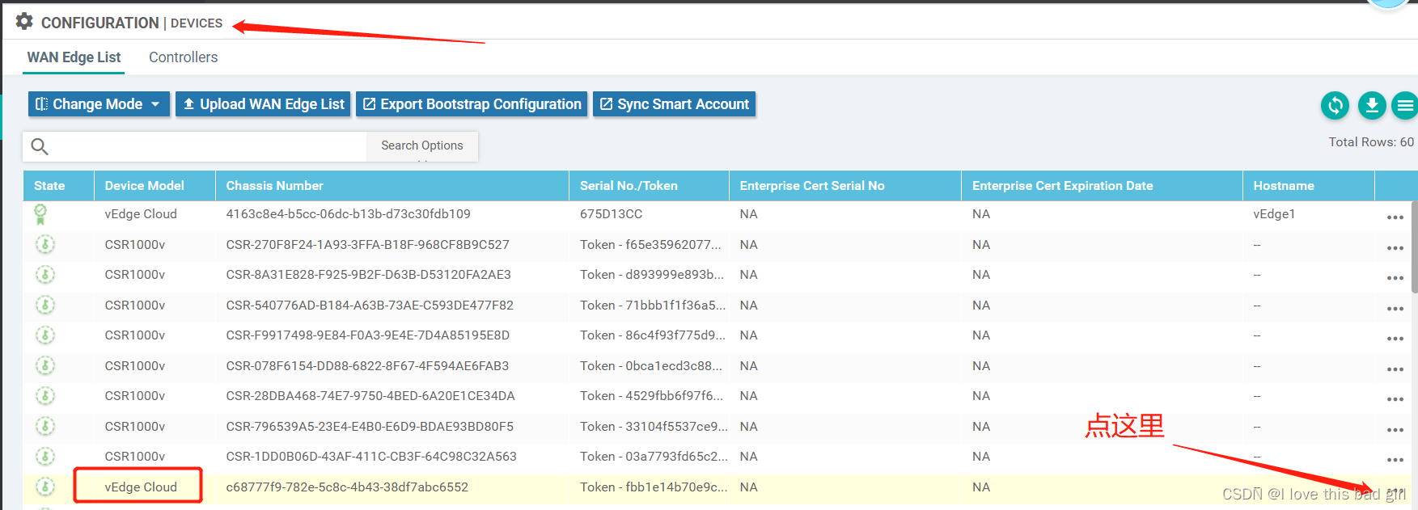Viewport: 1418px width, 510px height.
Task: Open the green table columns menu icon
Action: pyautogui.click(x=1405, y=105)
